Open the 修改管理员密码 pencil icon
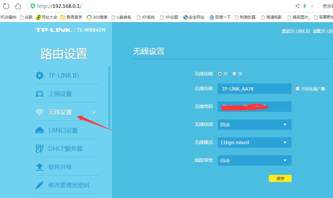Image resolution: width=333 pixels, height=198 pixels. (x=39, y=185)
